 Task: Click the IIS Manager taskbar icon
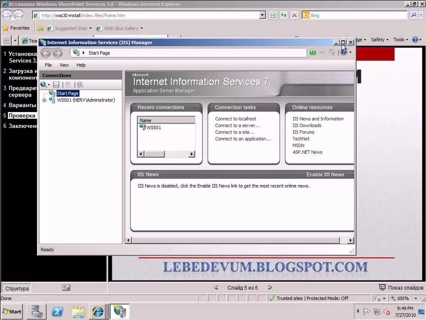tap(119, 312)
